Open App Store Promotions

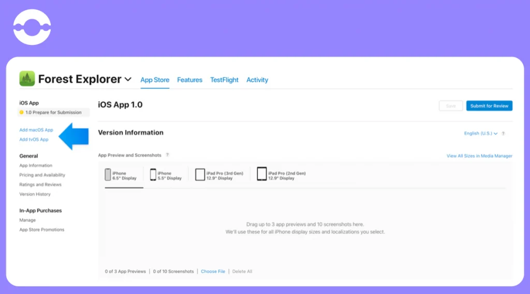pos(41,229)
